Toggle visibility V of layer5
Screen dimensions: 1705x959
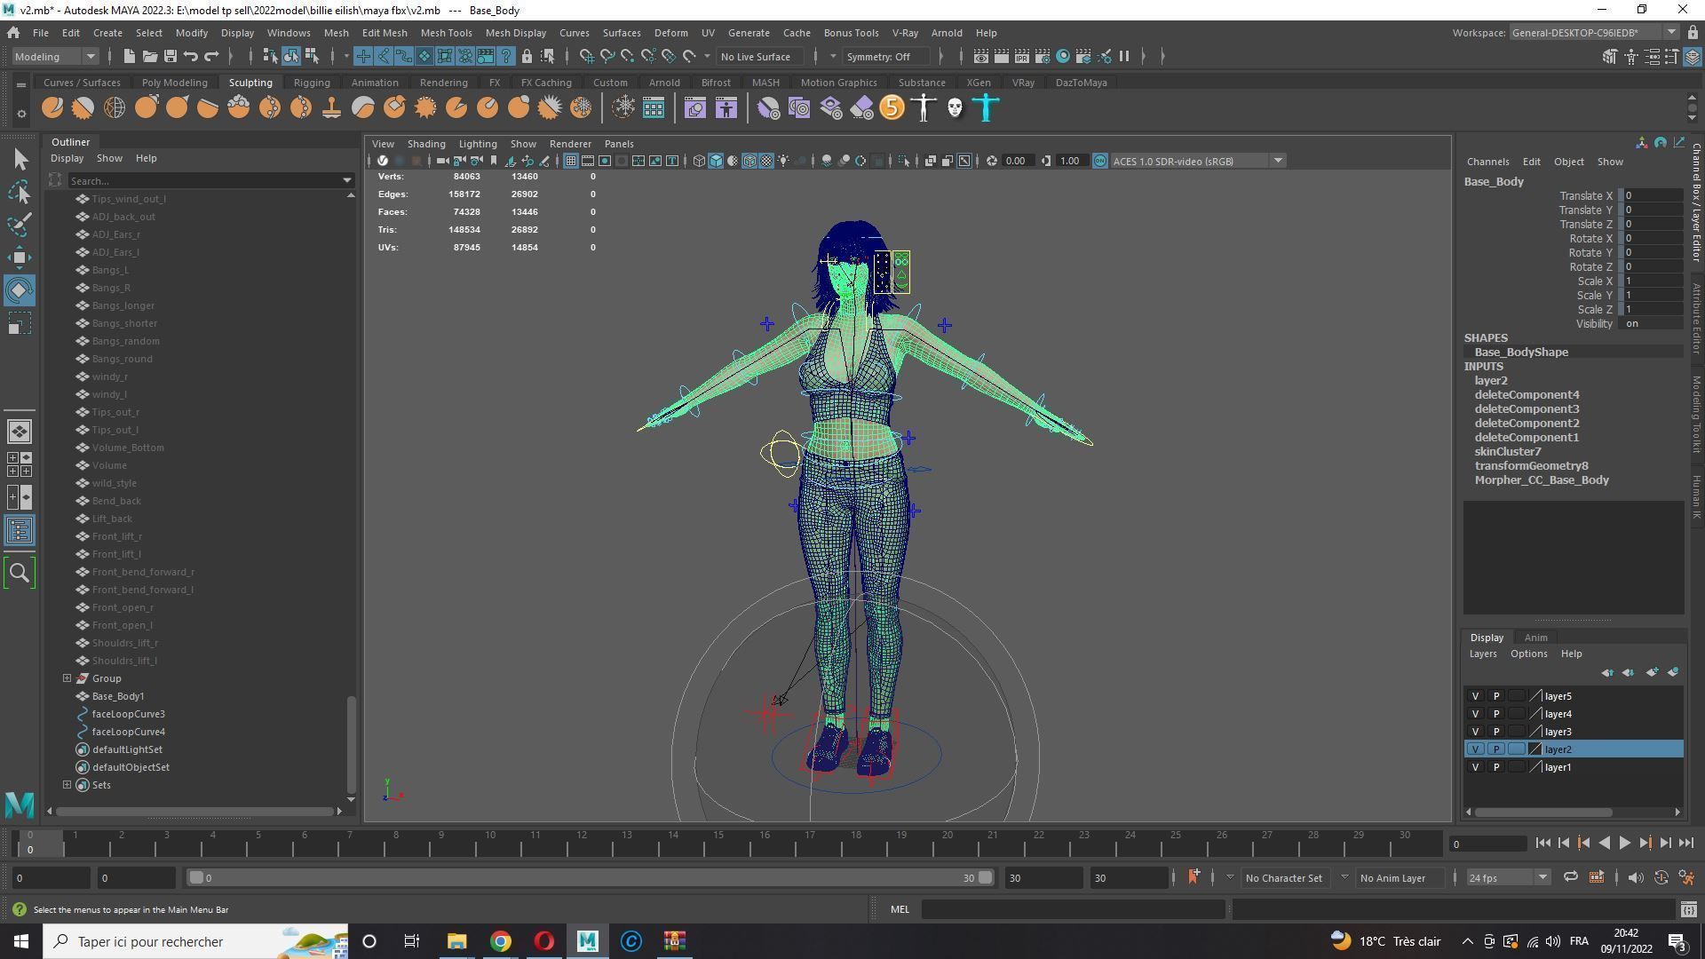pos(1475,696)
